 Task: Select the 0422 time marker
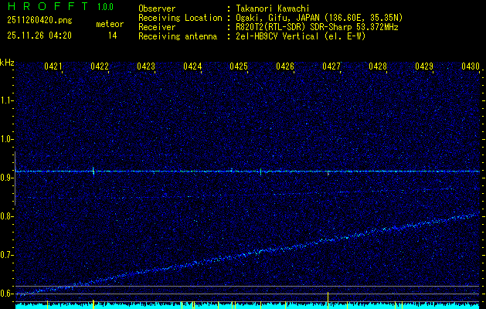click(x=100, y=67)
